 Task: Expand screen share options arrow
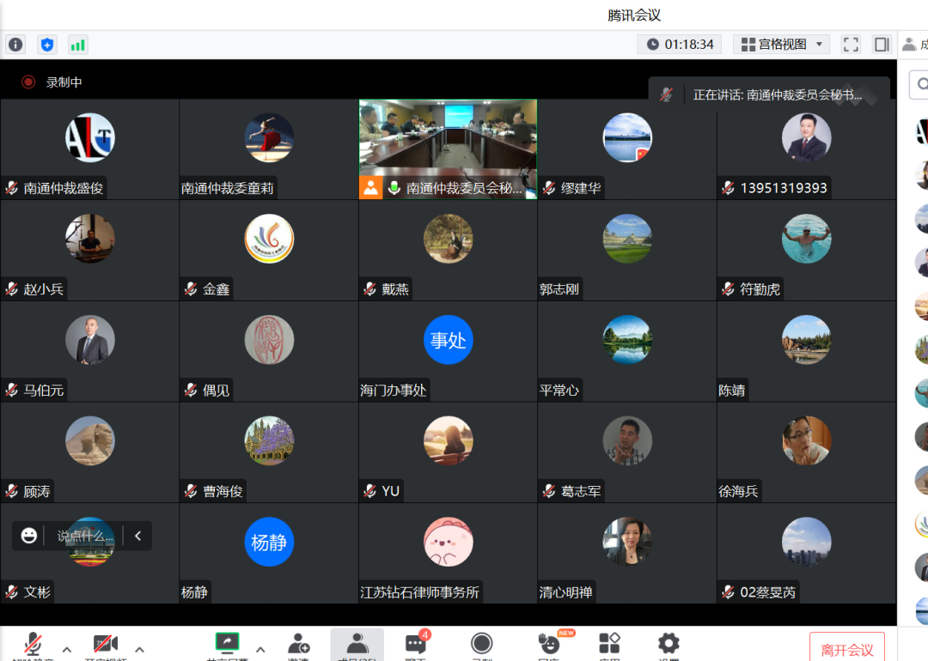click(x=260, y=649)
